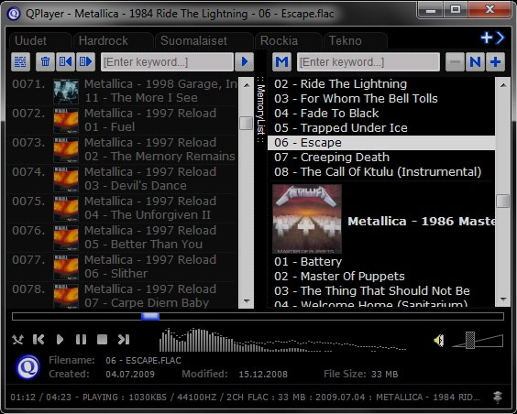Click the playlist scrollbar thumb
The width and height of the screenshot is (517, 414).
tap(247, 123)
